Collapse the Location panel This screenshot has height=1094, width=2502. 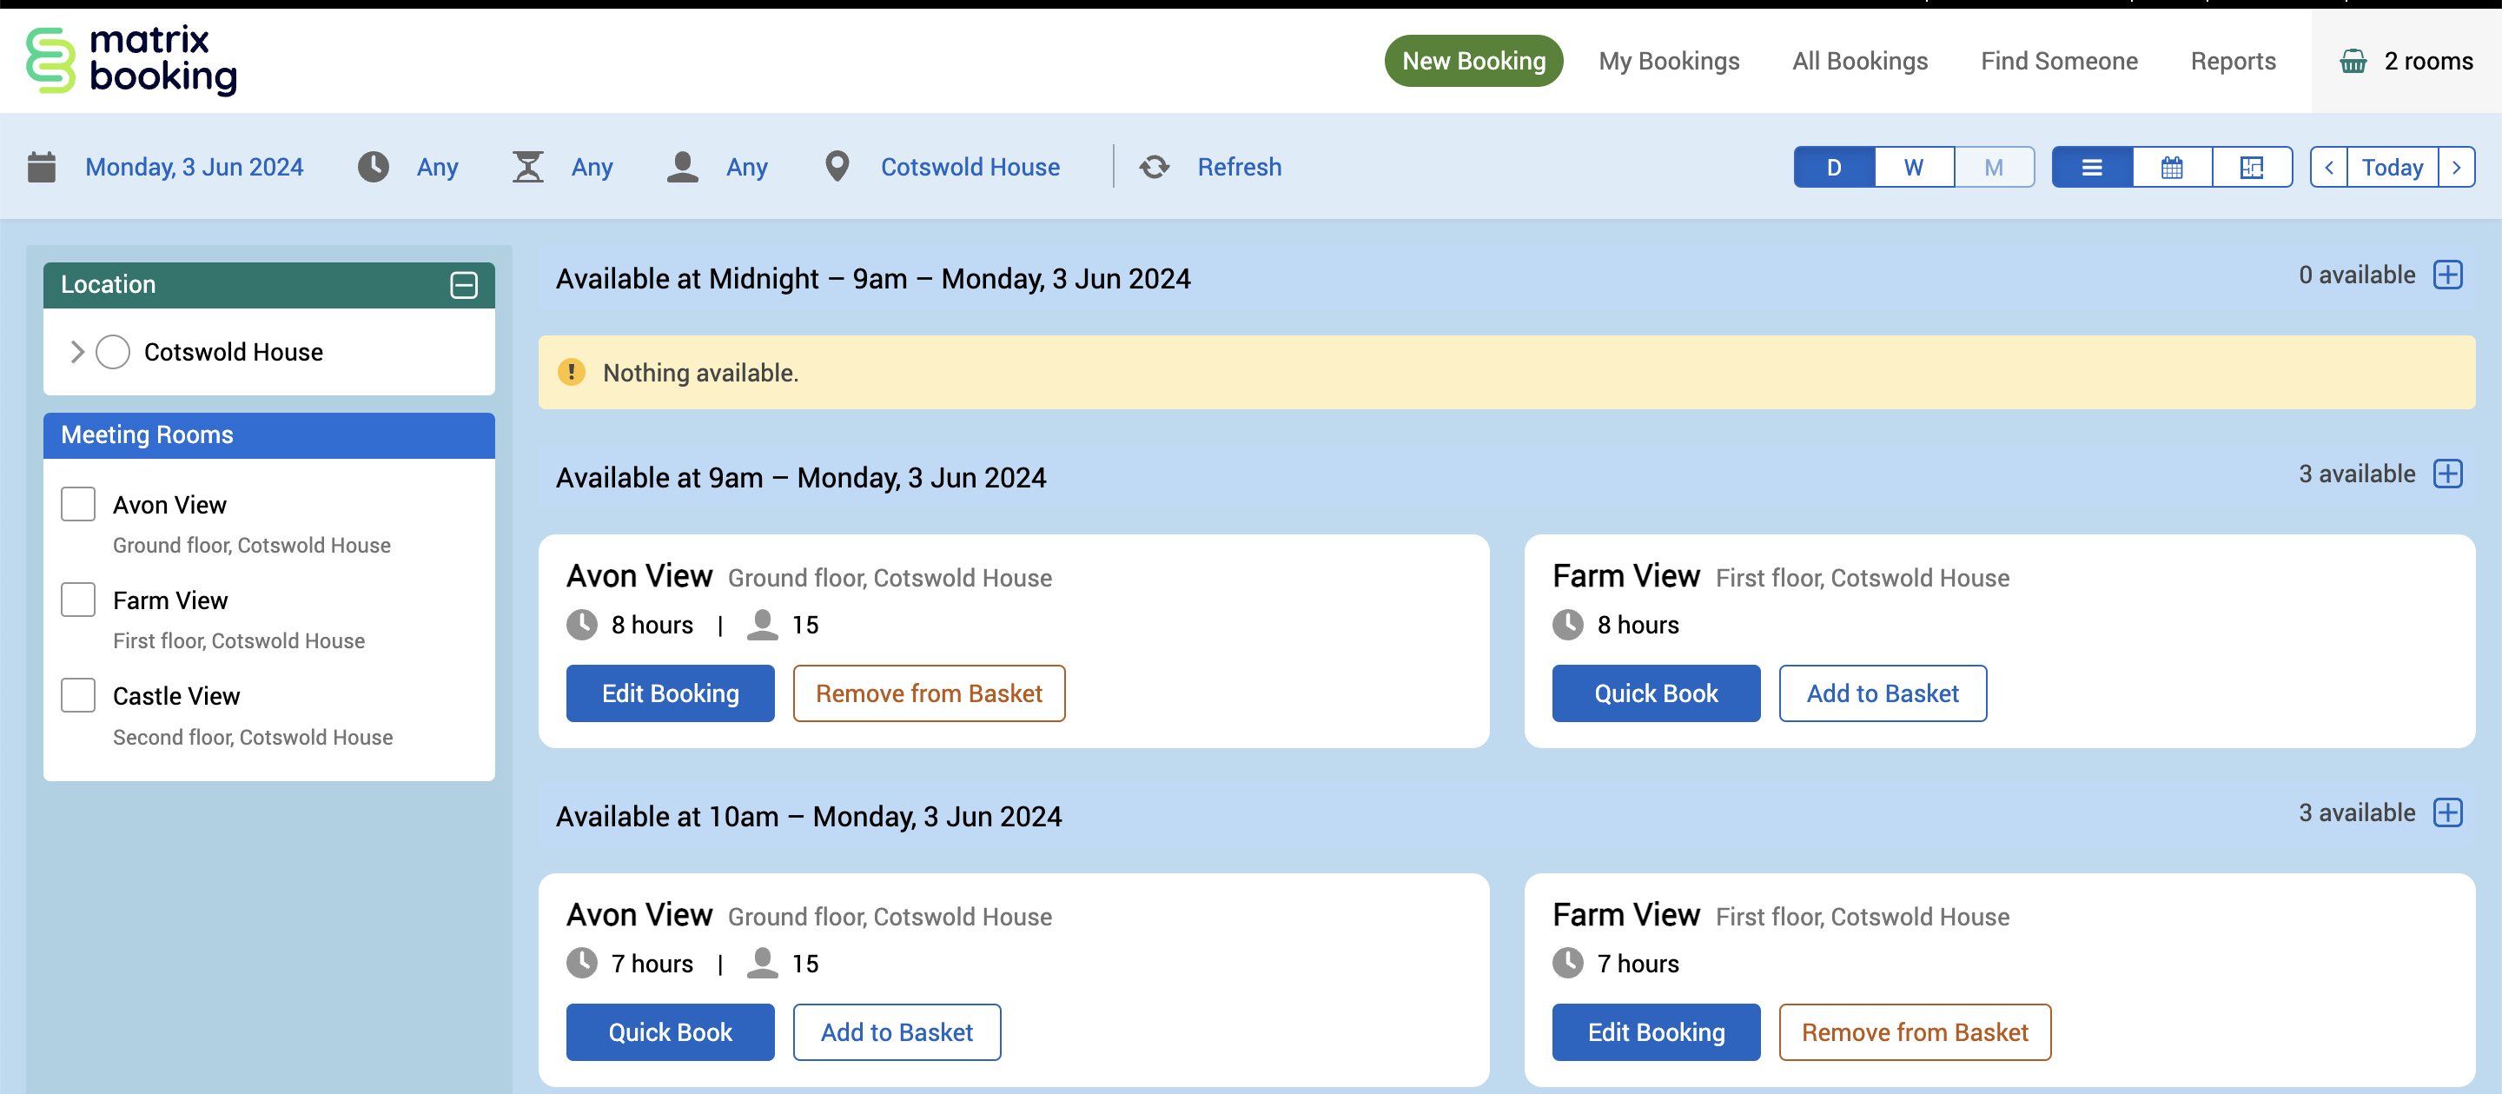point(464,285)
